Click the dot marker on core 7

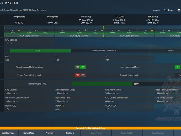pyautogui.click(x=119, y=30)
